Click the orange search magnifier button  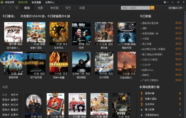pos(152,8)
